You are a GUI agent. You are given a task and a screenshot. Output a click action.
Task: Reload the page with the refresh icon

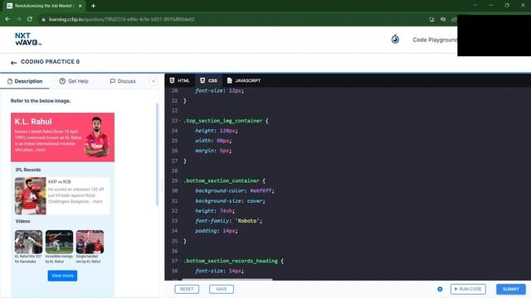(x=30, y=19)
